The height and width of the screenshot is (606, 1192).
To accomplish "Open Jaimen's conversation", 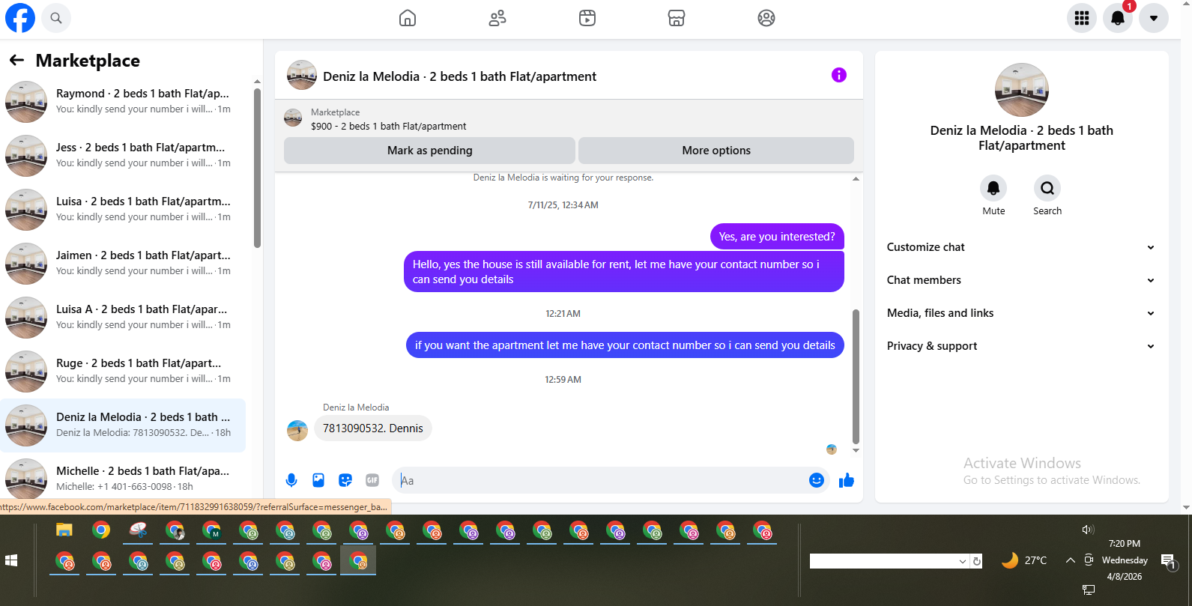I will (124, 264).
